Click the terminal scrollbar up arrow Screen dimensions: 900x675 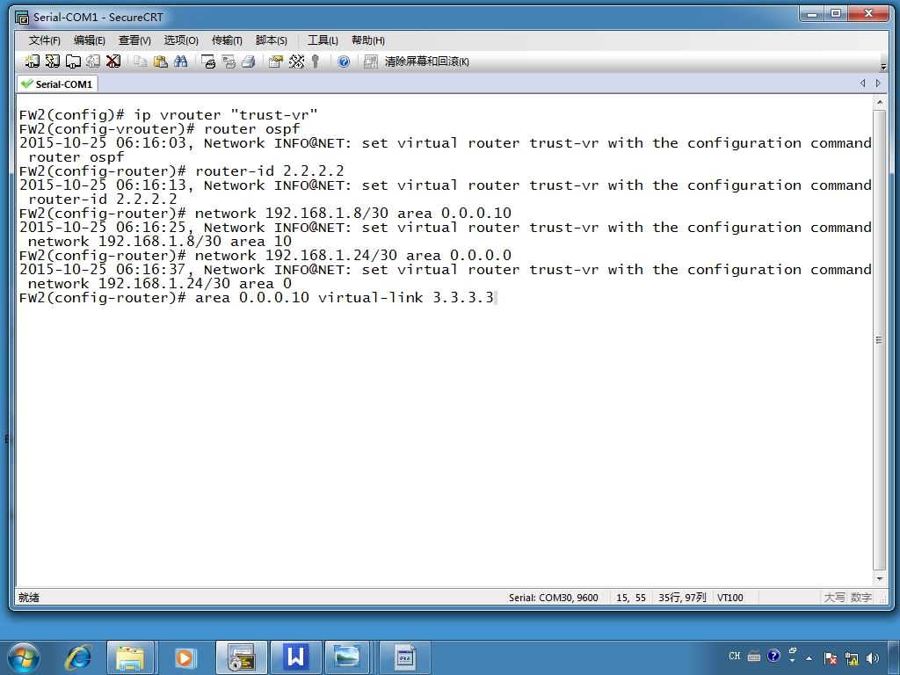(879, 102)
